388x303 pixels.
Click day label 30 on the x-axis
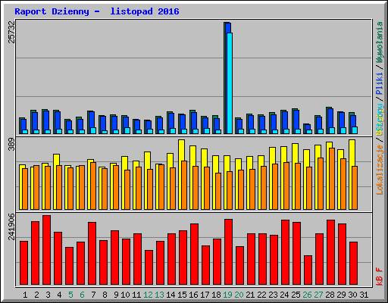click(352, 295)
